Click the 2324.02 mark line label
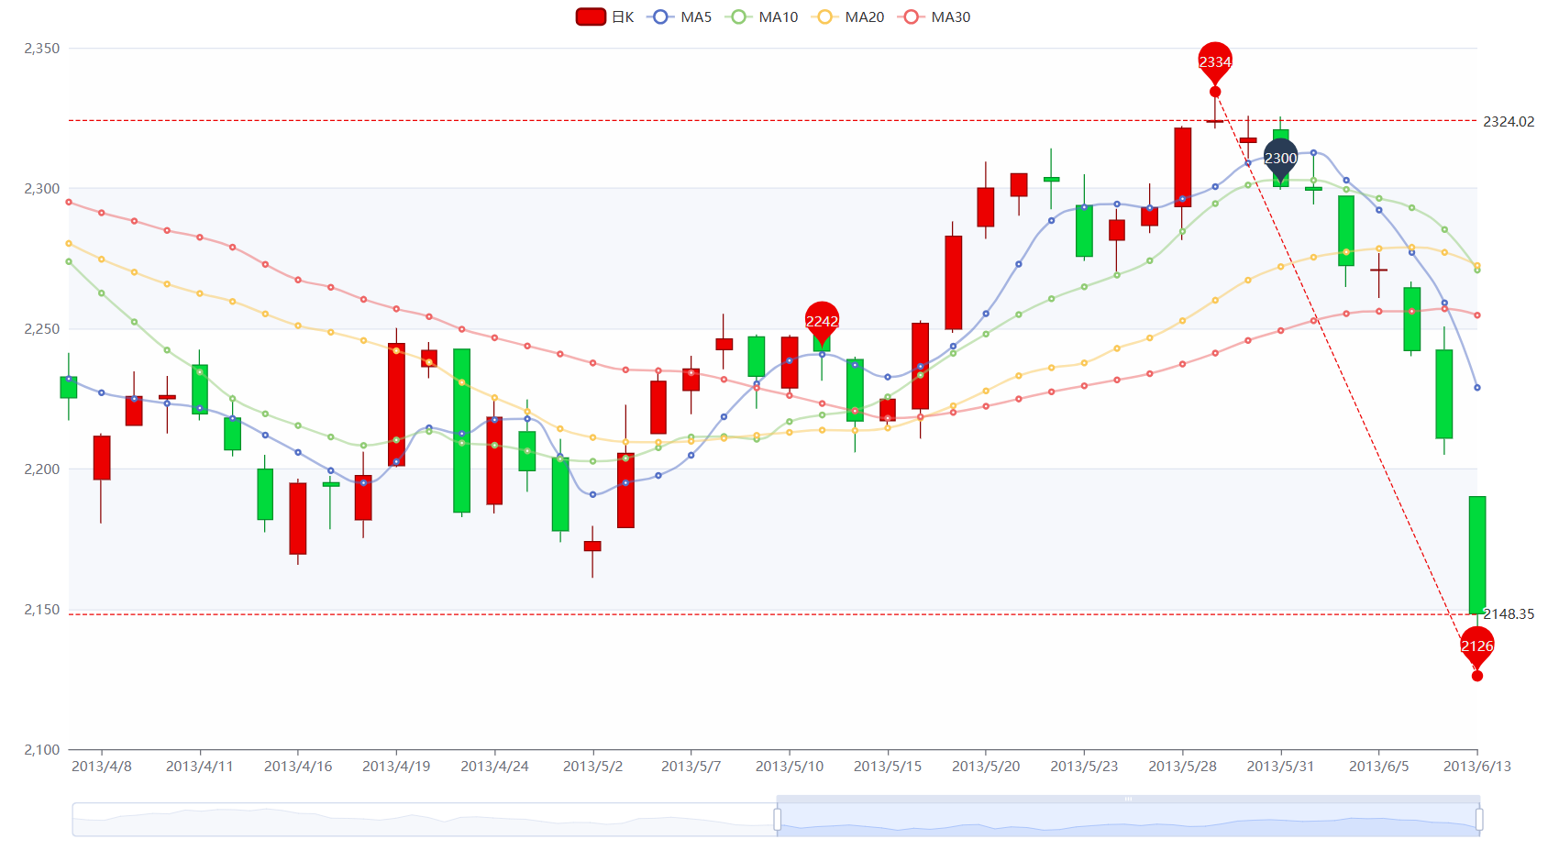This screenshot has height=850, width=1559. click(x=1509, y=121)
